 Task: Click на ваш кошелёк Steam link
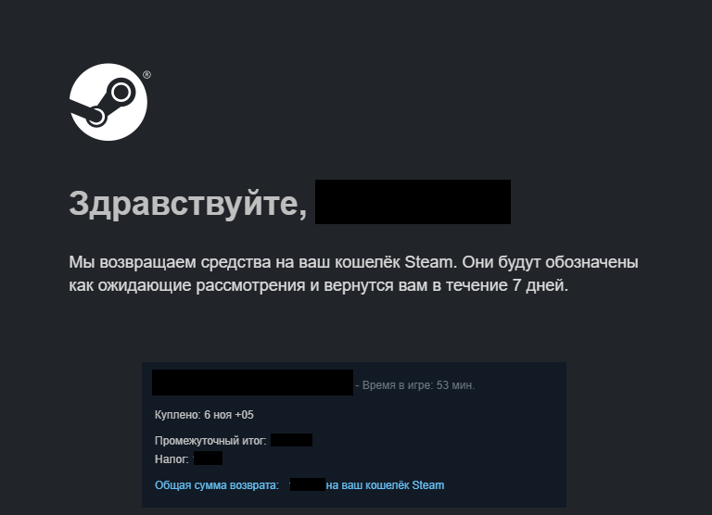(x=385, y=485)
